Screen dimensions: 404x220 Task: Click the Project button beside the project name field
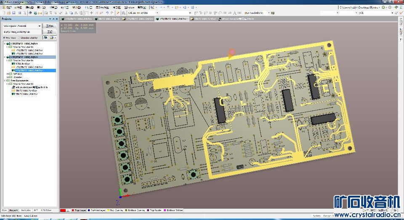(x=50, y=32)
